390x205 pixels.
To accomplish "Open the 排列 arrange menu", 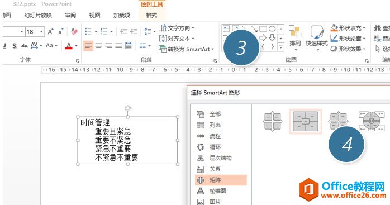I will tap(295, 37).
